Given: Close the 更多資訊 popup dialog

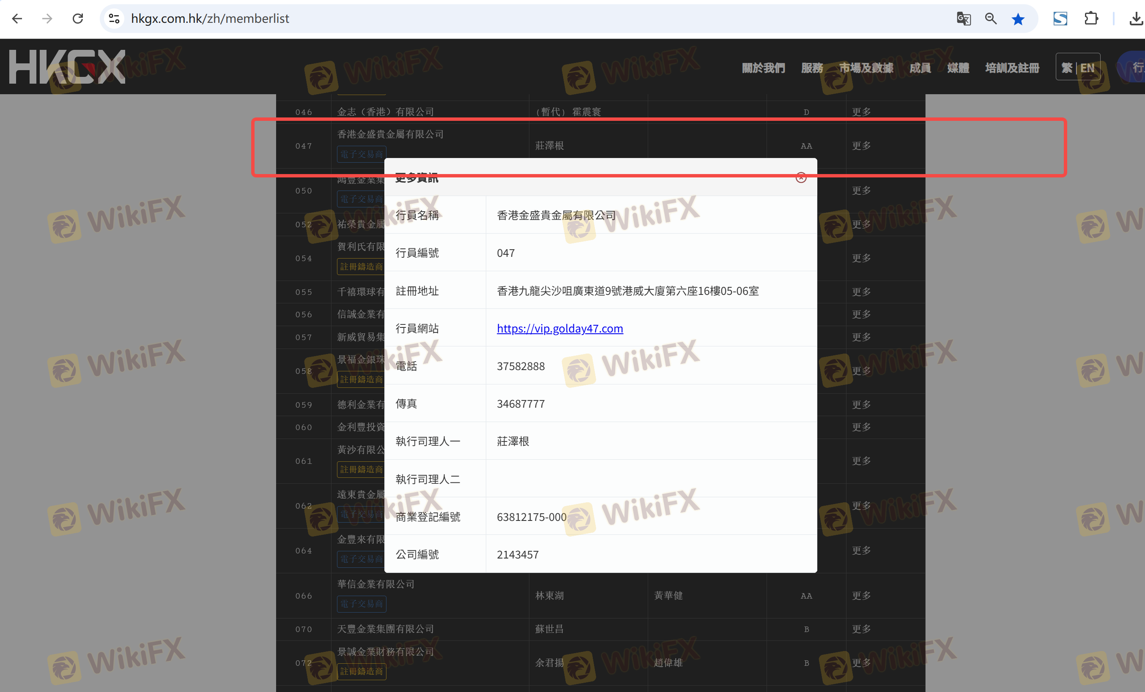Looking at the screenshot, I should 801,177.
